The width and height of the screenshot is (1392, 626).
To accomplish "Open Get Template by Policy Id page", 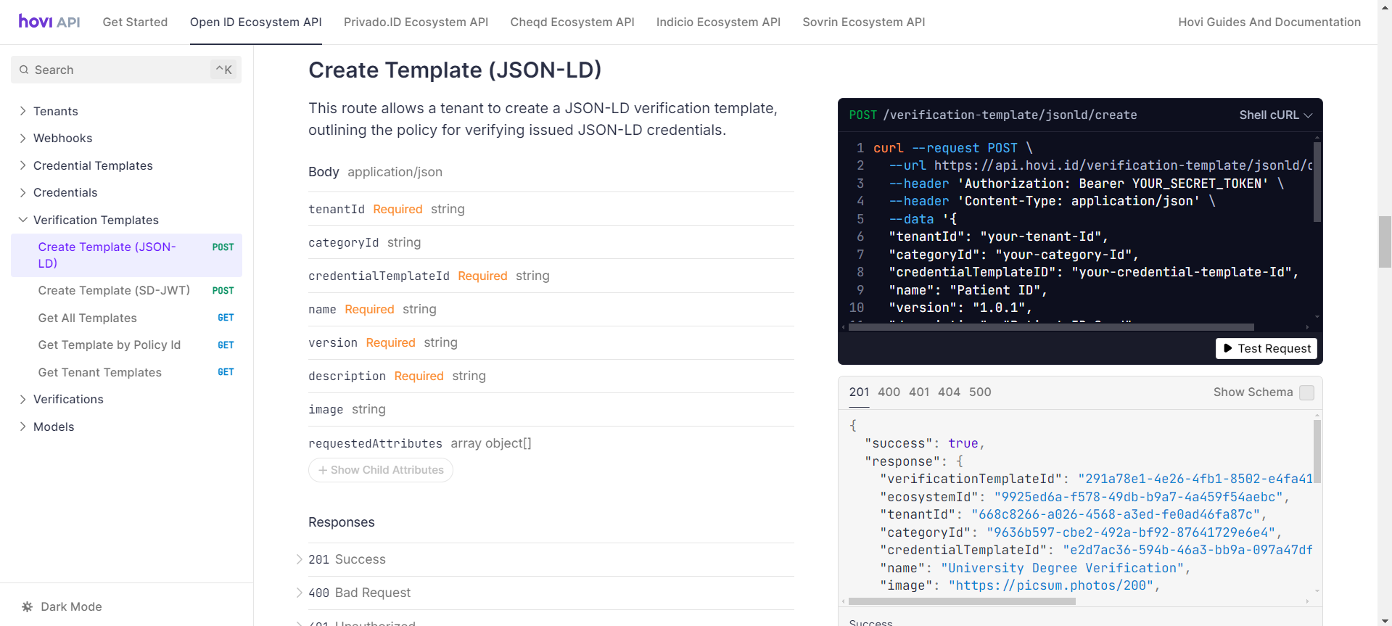I will coord(110,345).
